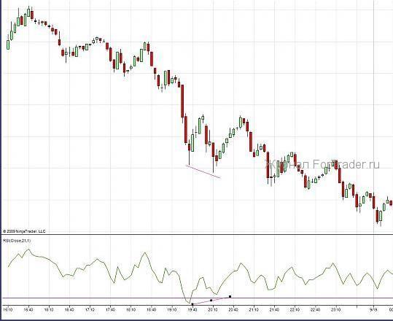The image size is (393, 321).
Task: Click the horizontal RSI oversold level line
Action: [x=198, y=298]
